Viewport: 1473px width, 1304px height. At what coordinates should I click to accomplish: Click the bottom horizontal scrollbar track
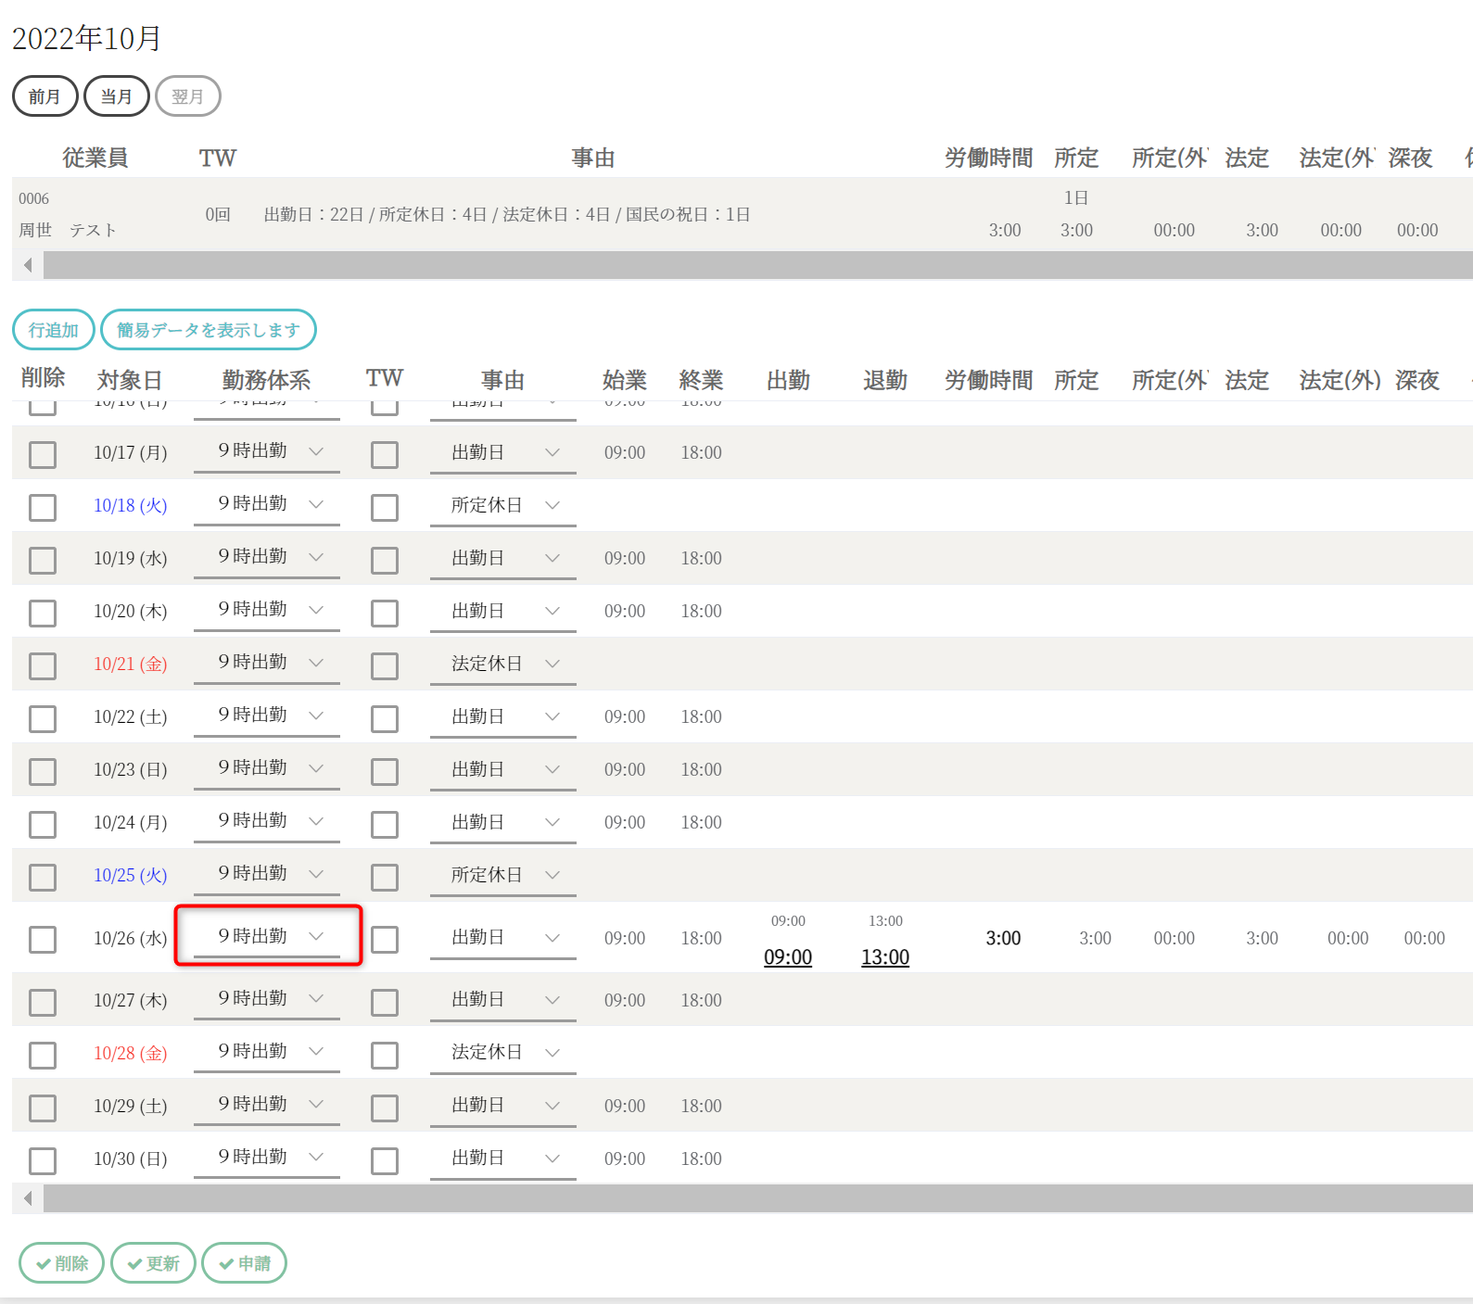click(742, 1198)
